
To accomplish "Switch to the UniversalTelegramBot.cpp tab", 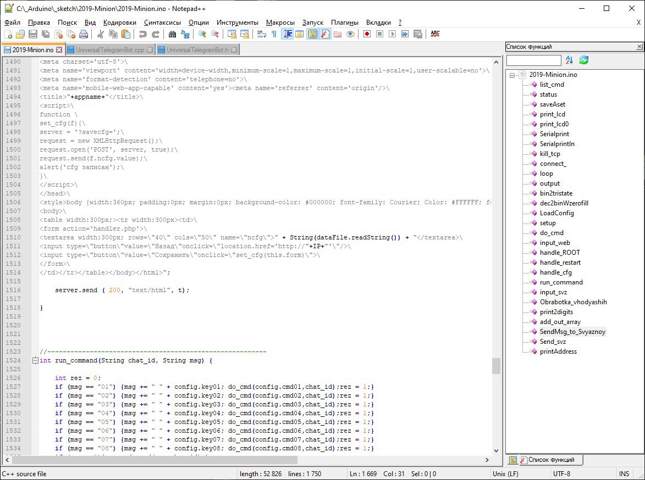I will (x=110, y=50).
